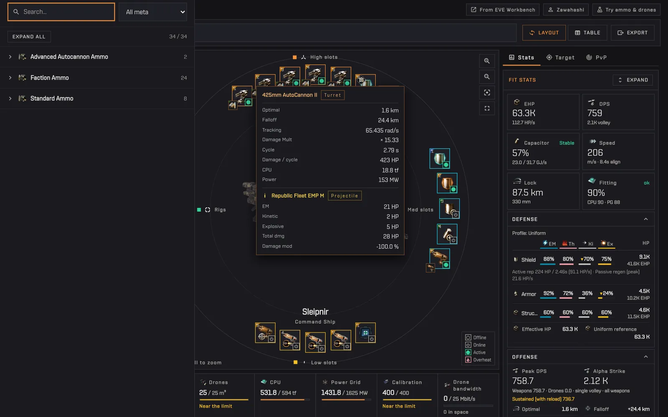668x417 pixels.
Task: Select shield module in med slot 1
Action: [440, 158]
